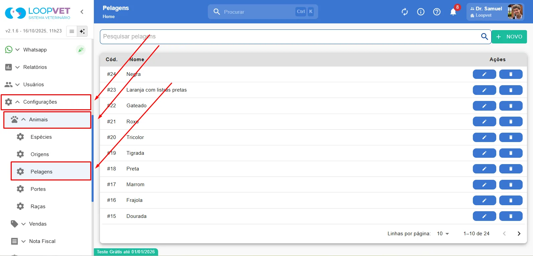533x256 pixels.
Task: Open the info circle icon in header
Action: [x=421, y=12]
